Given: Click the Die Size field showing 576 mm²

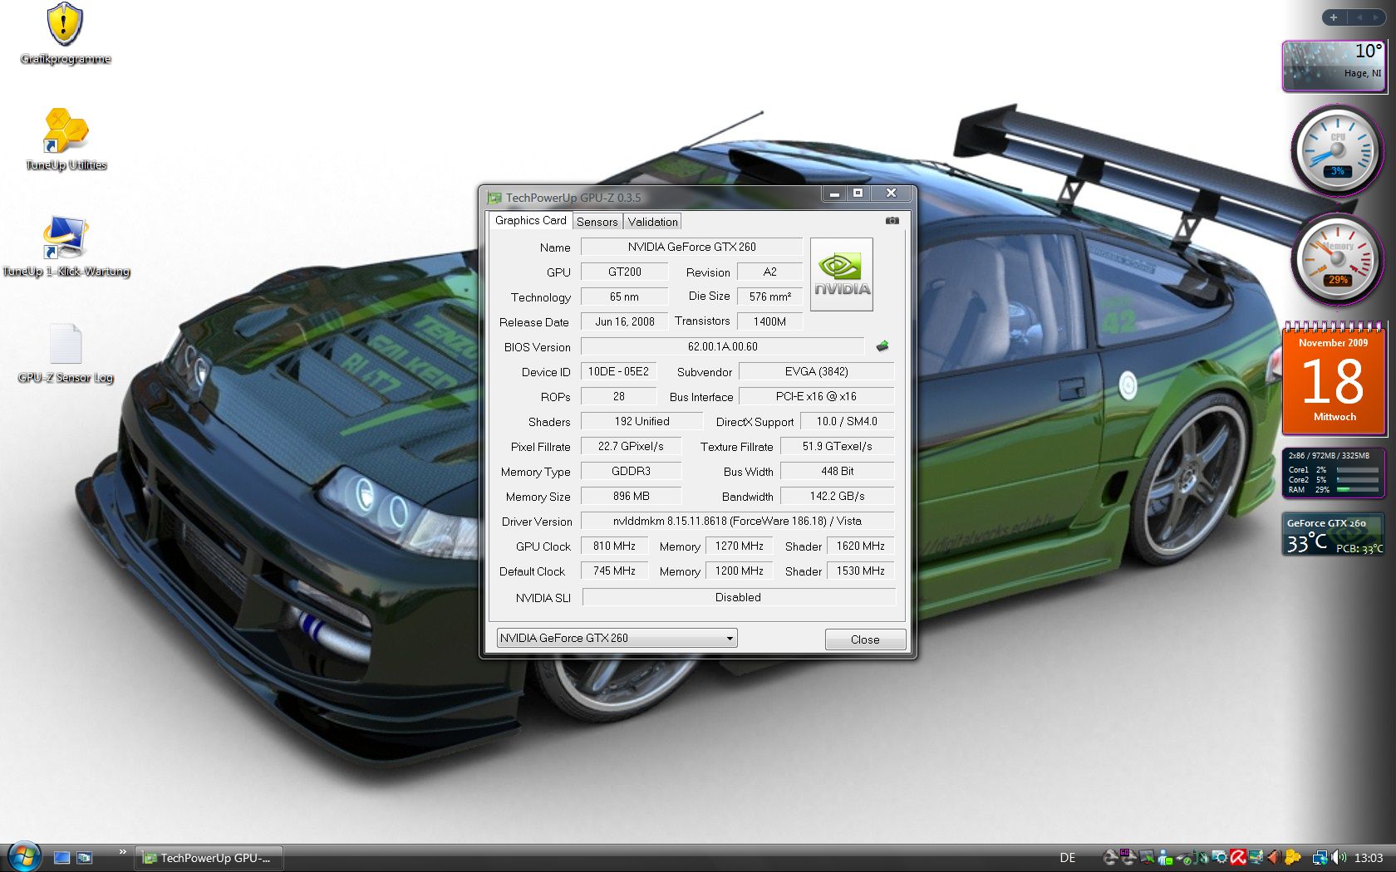Looking at the screenshot, I should click(x=770, y=296).
